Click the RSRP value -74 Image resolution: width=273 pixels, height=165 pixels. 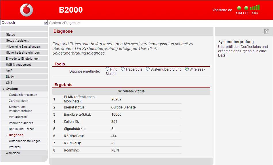[114, 136]
